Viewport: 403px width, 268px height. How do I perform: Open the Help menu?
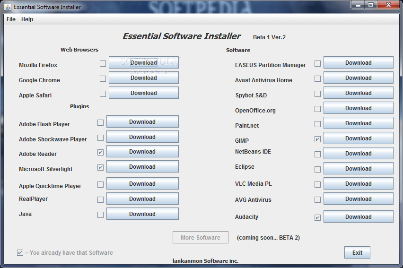pyautogui.click(x=27, y=19)
